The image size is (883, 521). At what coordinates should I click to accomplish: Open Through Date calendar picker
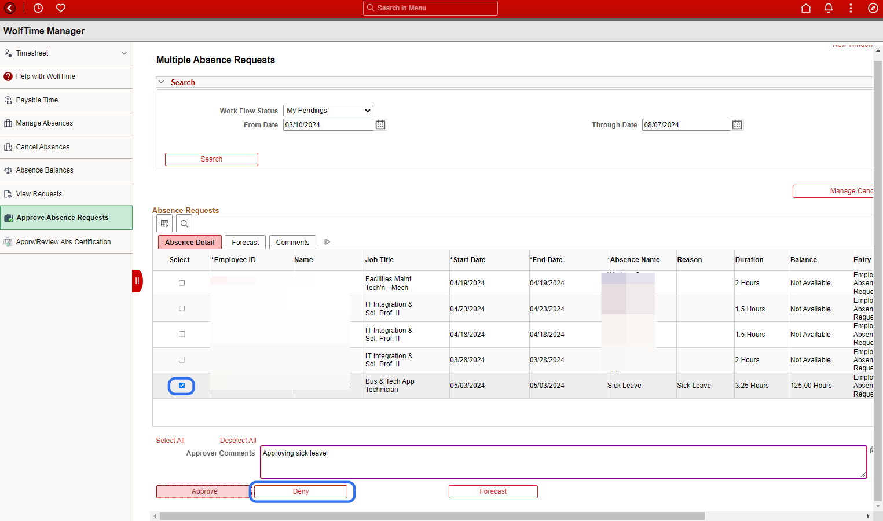click(737, 124)
